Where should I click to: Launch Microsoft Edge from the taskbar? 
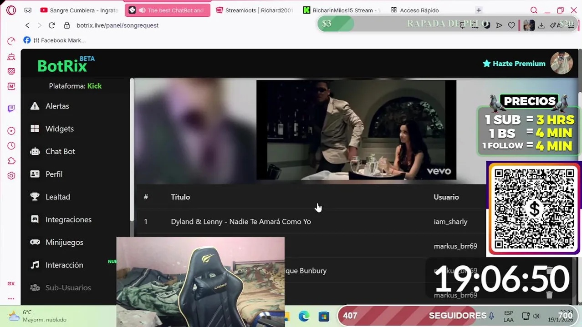click(x=304, y=316)
